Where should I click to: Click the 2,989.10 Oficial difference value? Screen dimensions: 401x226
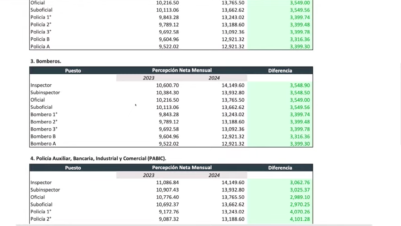click(300, 197)
